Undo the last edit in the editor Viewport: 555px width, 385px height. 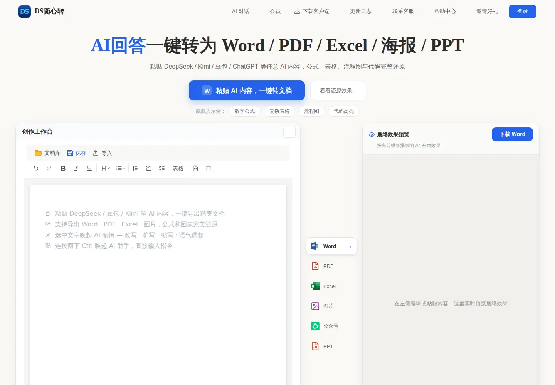(x=36, y=168)
